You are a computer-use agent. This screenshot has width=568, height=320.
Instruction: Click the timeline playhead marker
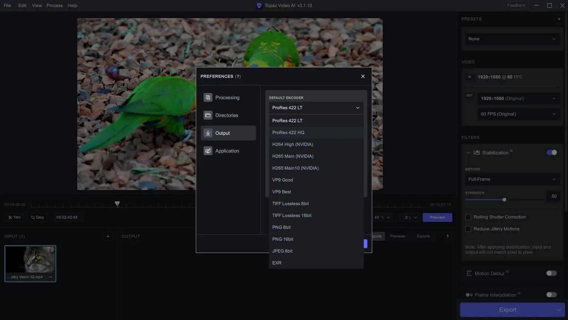point(117,204)
